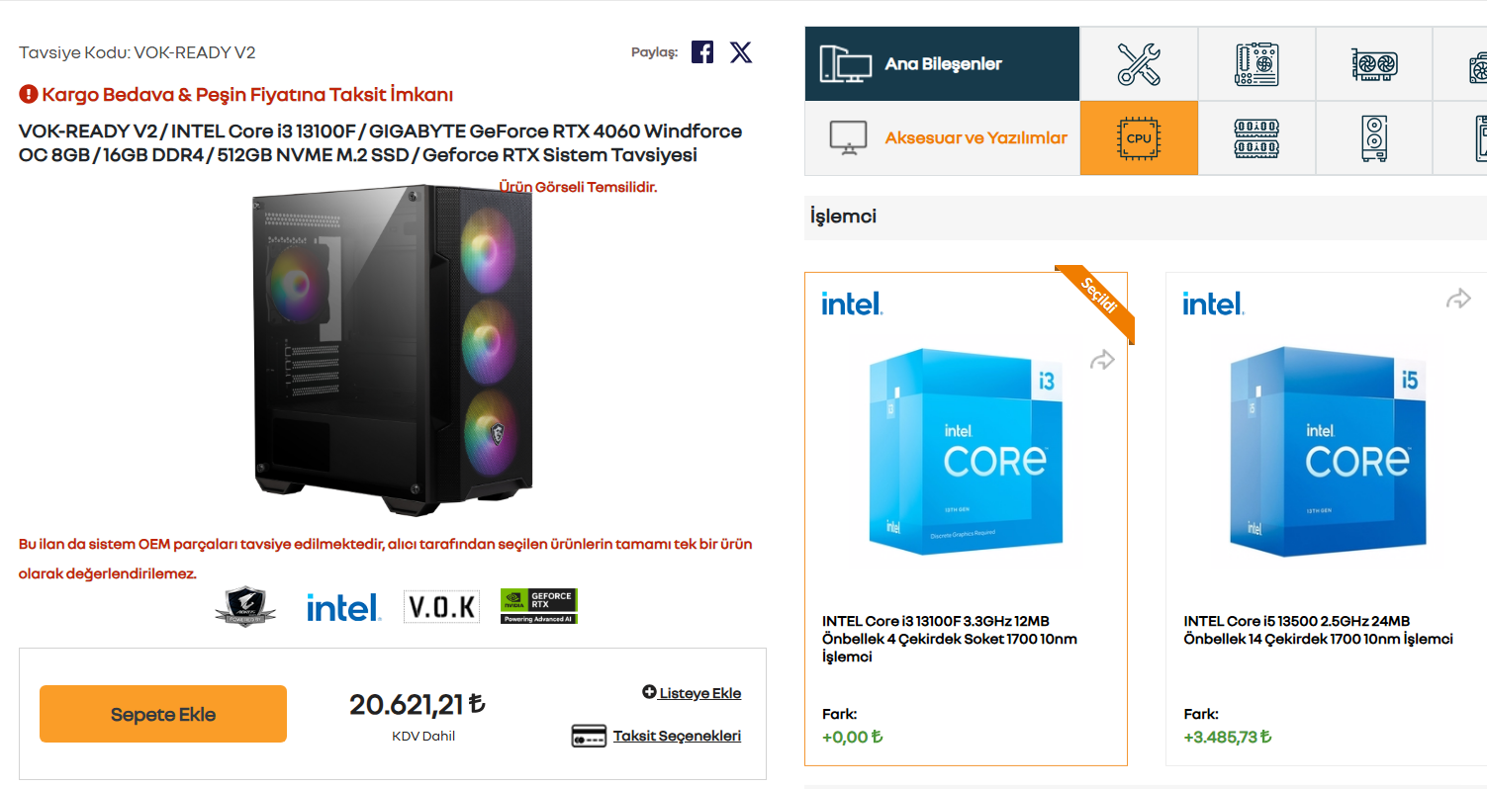This screenshot has width=1487, height=789.
Task: Open the wrench and screwdriver category
Action: pos(1139,64)
